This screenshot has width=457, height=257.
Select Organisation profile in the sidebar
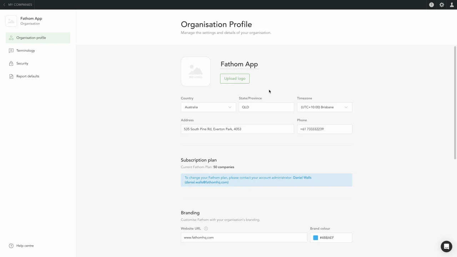tap(31, 38)
